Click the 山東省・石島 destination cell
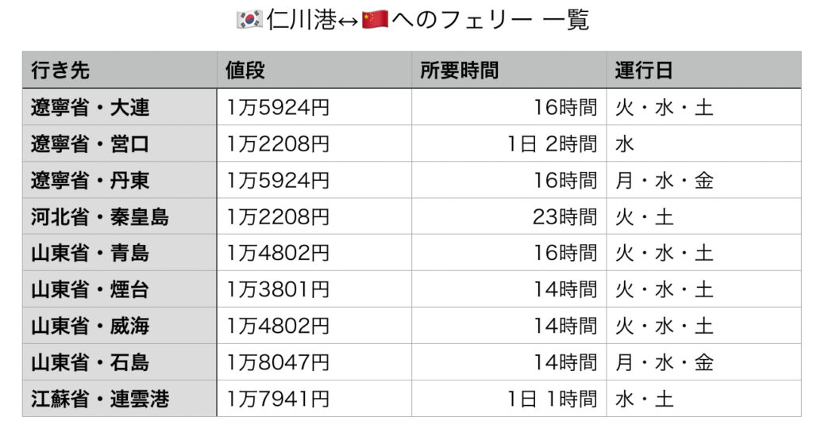 pos(120,362)
